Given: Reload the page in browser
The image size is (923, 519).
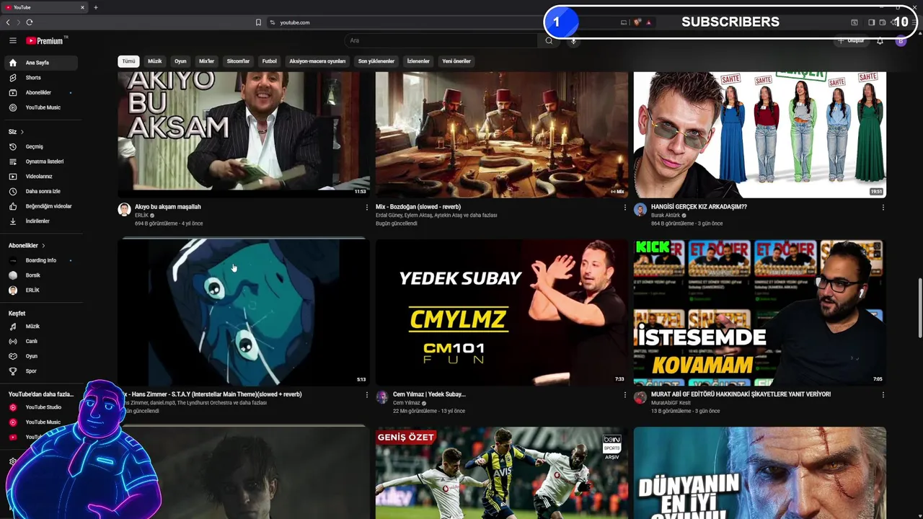Looking at the screenshot, I should click(x=30, y=22).
